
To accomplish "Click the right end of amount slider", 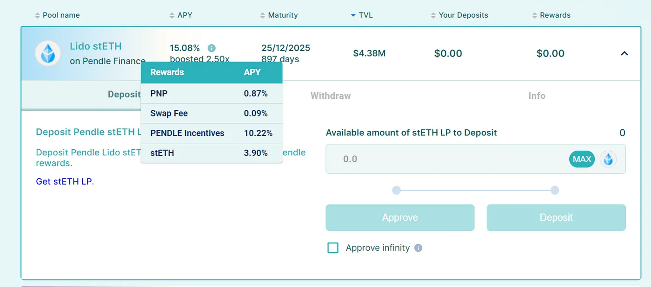I will click(x=555, y=190).
